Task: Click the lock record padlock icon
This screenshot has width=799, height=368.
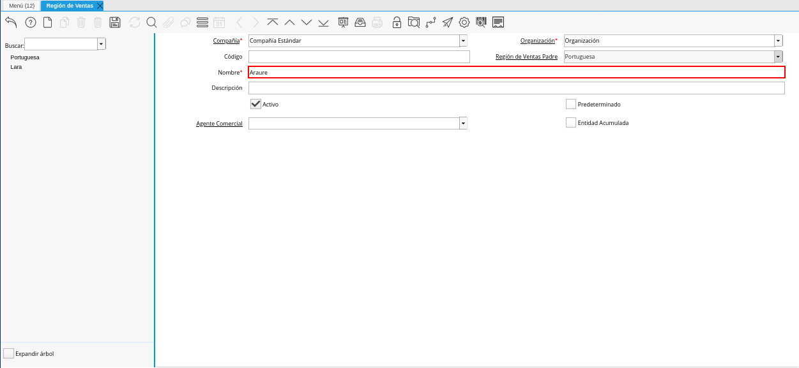Action: (397, 22)
